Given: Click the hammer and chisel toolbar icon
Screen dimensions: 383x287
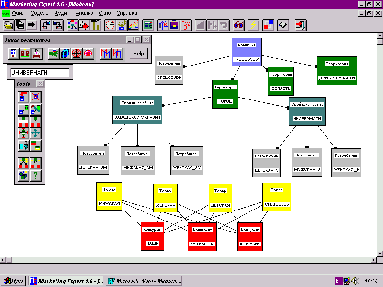Looking at the screenshot, I should click(95, 25).
